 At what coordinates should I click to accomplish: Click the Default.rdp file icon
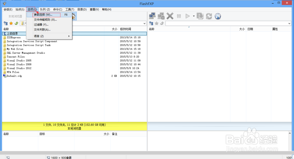coord(5,76)
